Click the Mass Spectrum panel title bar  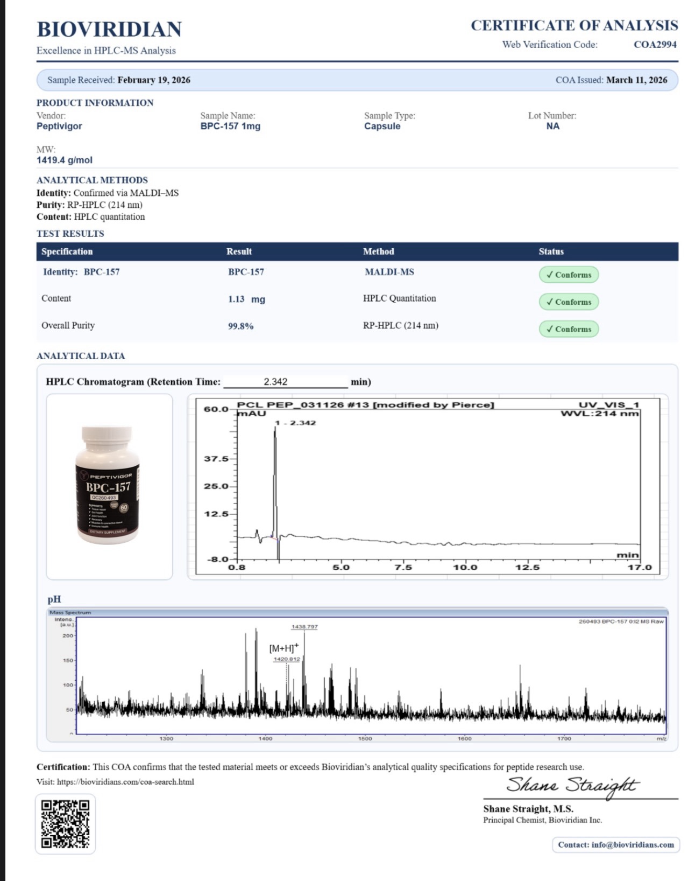click(357, 612)
